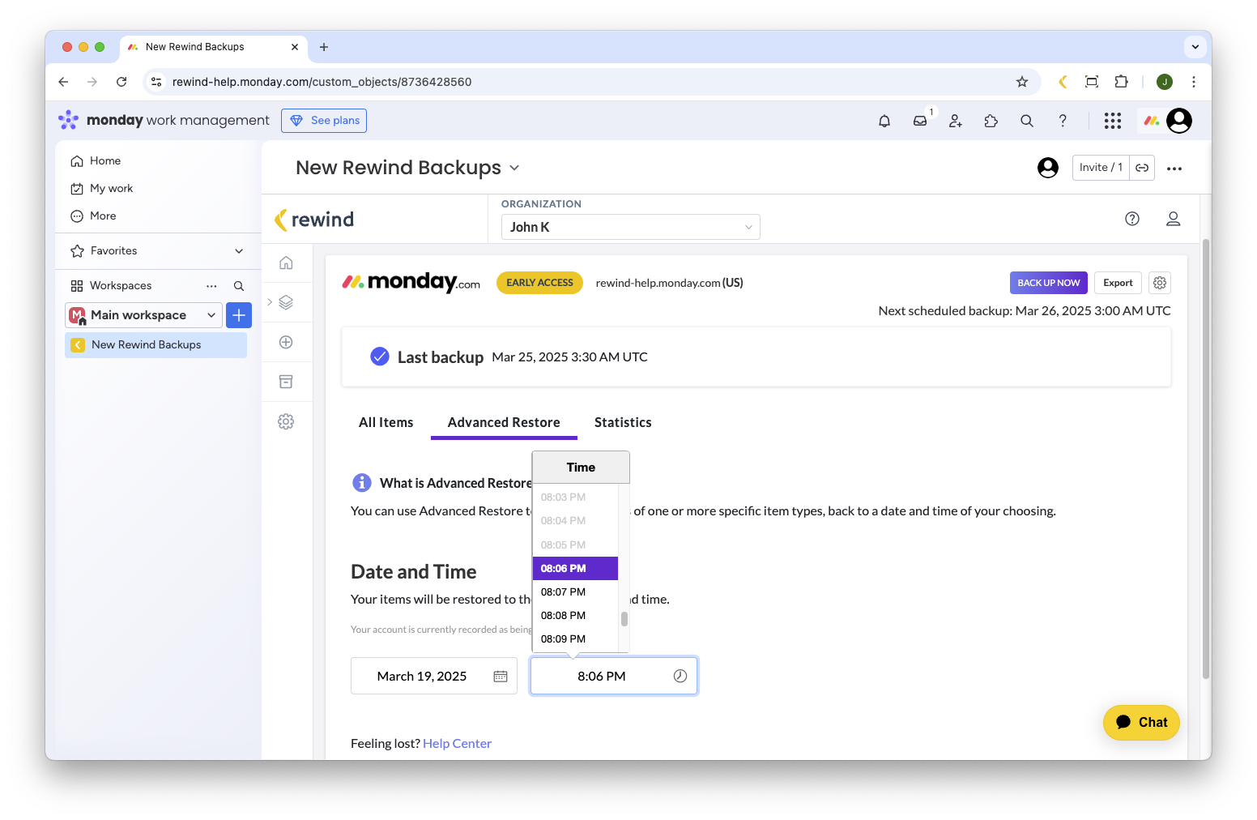1257x820 pixels.
Task: Open the Chrome three-dot menu
Action: [x=1194, y=82]
